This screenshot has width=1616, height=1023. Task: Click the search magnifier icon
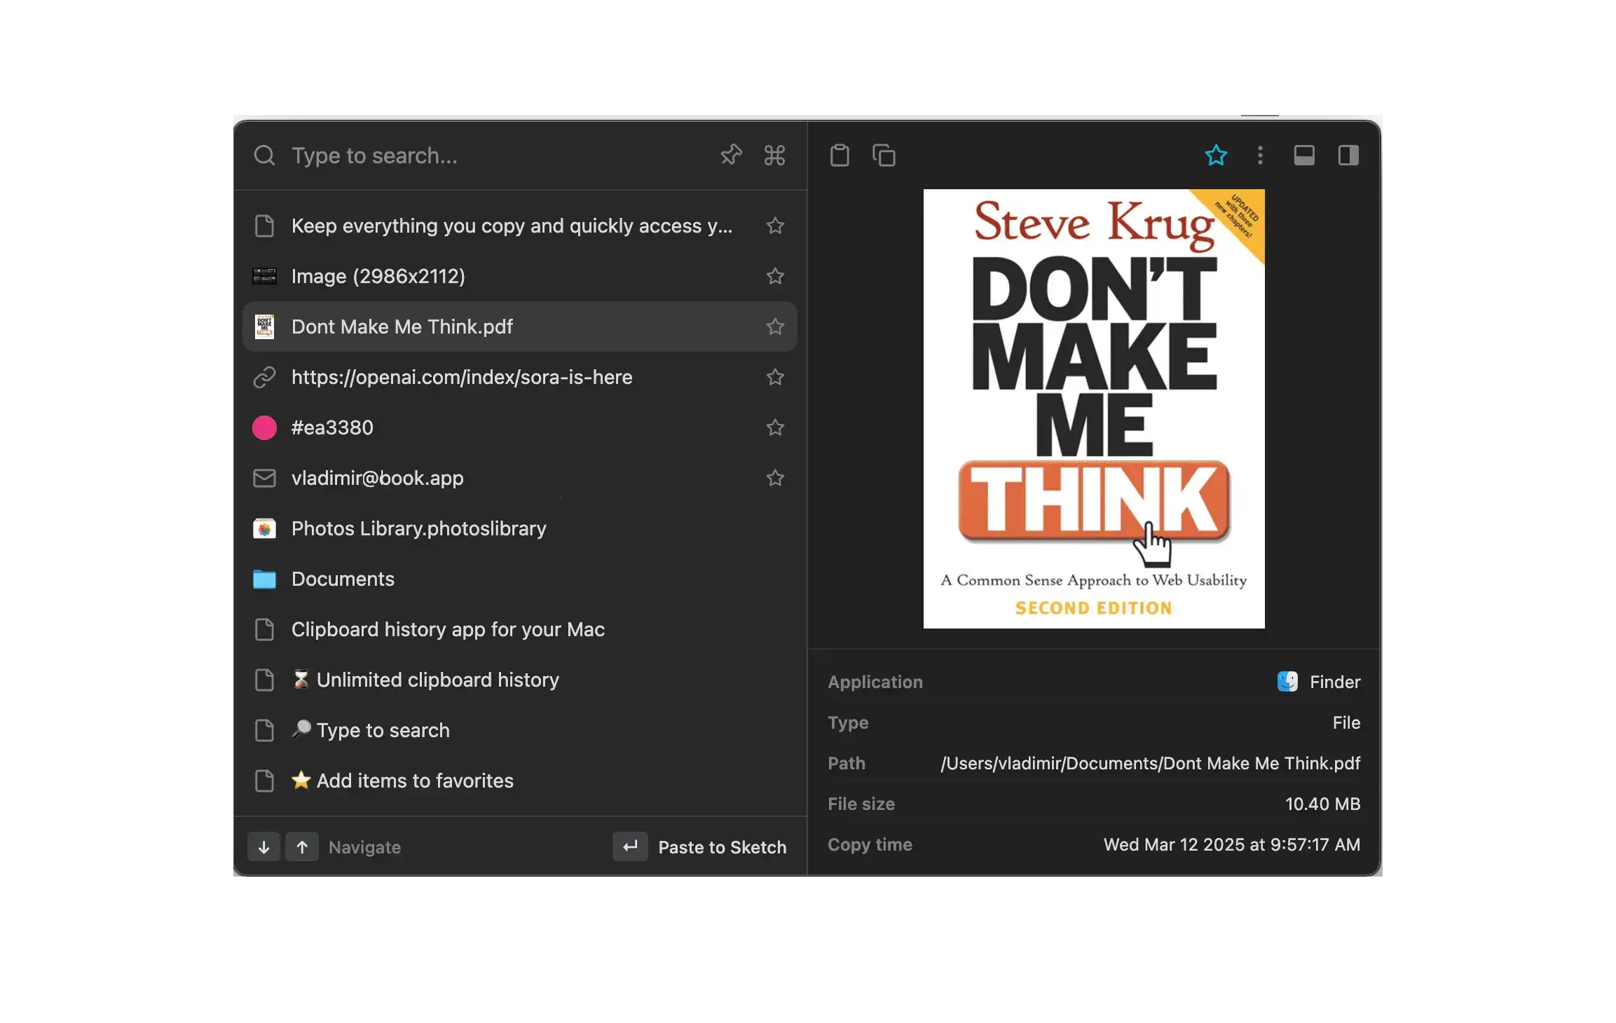(x=265, y=156)
